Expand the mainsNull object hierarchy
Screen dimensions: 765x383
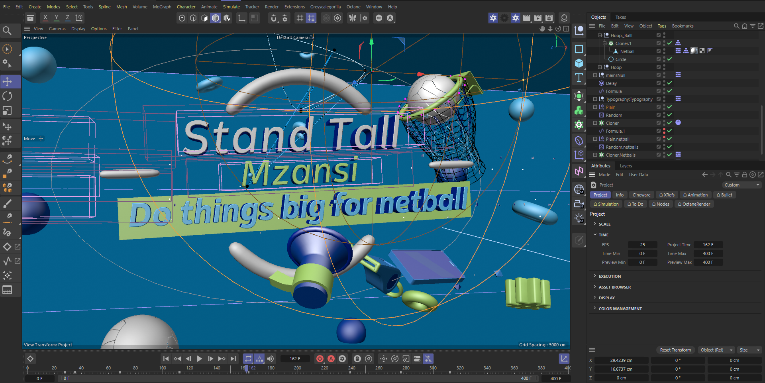click(595, 75)
